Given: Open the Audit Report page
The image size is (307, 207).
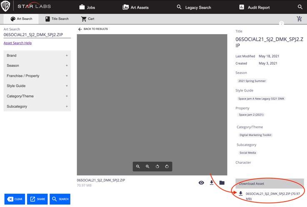Looking at the screenshot, I should coord(255,7).
